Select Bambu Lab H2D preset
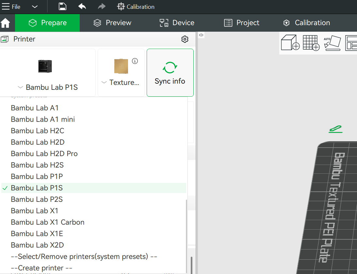The image size is (357, 274). click(x=93, y=142)
